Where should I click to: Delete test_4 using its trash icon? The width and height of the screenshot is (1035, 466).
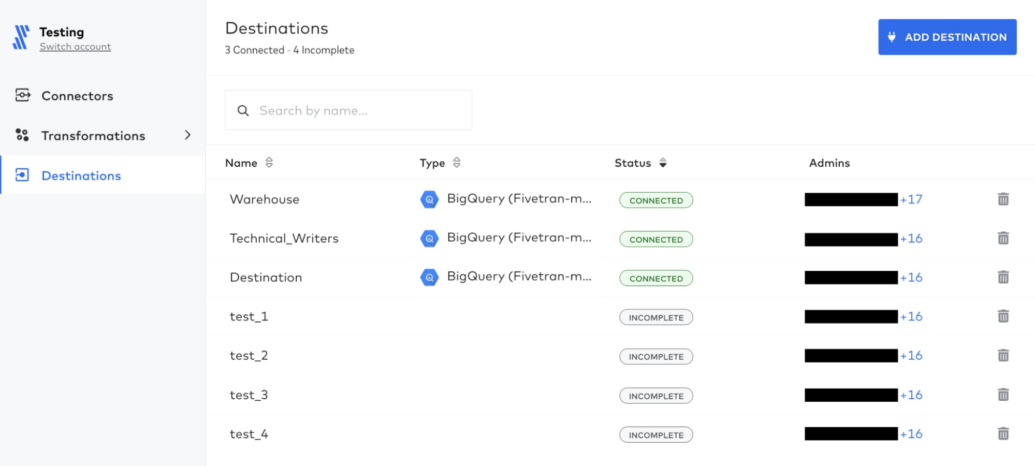[x=1003, y=434]
